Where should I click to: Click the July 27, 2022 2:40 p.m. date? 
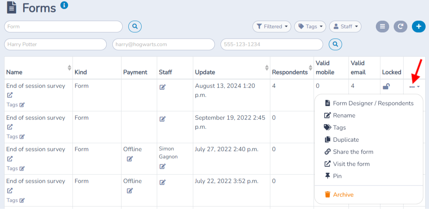click(x=227, y=149)
